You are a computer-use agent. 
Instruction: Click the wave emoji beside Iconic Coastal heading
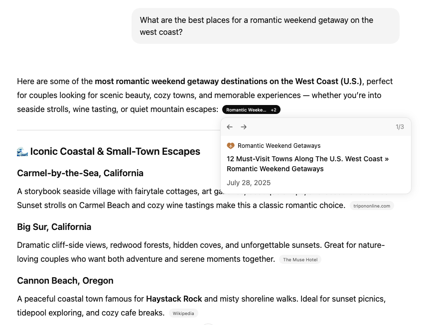22,151
